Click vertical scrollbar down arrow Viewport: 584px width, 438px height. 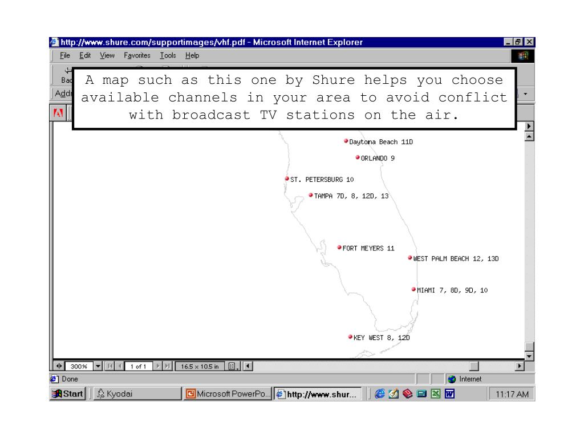[x=529, y=356]
